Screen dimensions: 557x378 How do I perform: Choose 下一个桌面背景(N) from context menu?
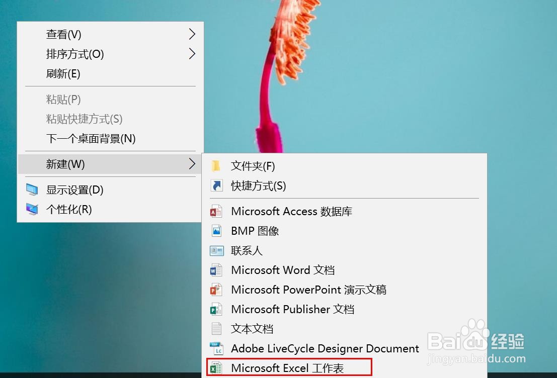coord(110,138)
